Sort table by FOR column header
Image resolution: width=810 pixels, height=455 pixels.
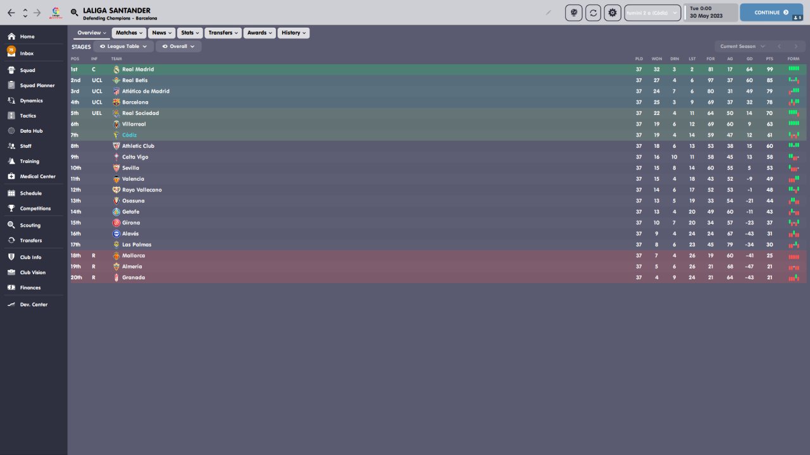(711, 59)
